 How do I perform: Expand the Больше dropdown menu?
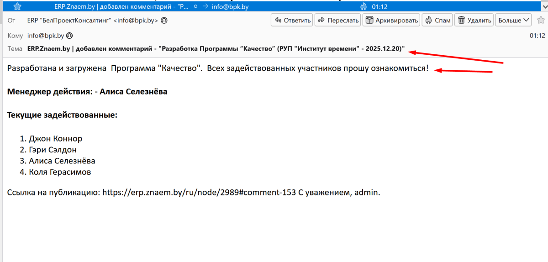[514, 20]
